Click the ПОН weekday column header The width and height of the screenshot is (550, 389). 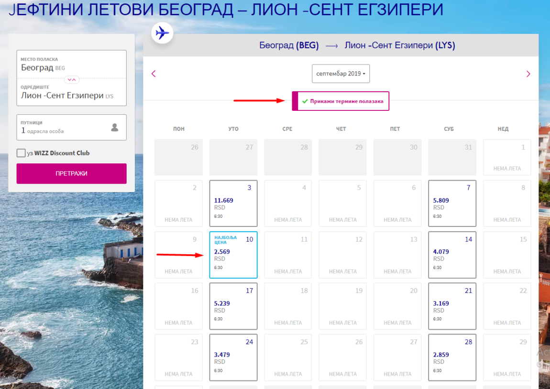(178, 129)
